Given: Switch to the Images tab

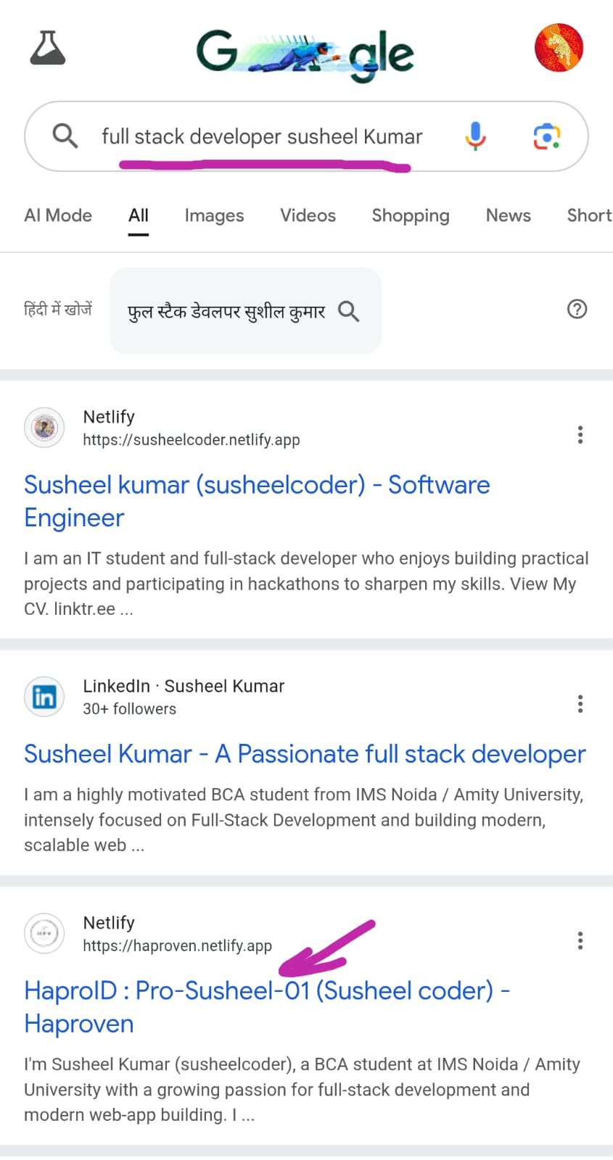Looking at the screenshot, I should [x=214, y=216].
